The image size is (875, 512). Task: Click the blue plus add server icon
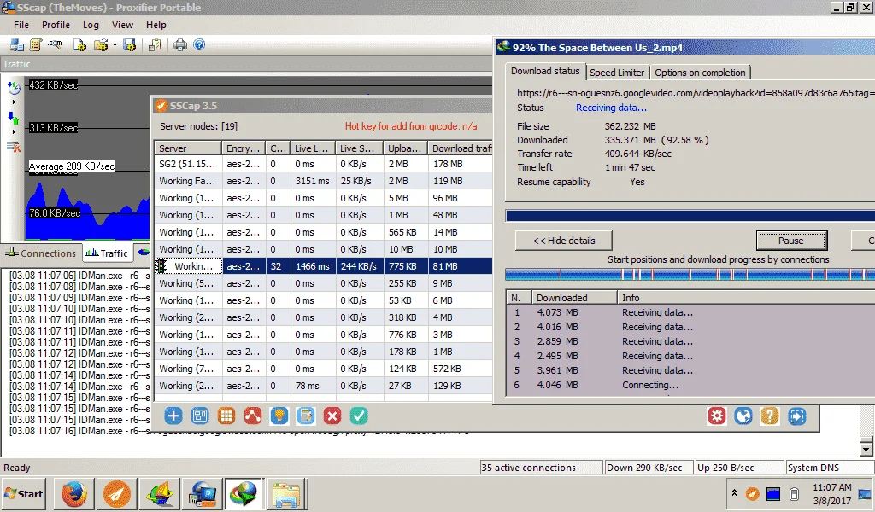(x=173, y=416)
